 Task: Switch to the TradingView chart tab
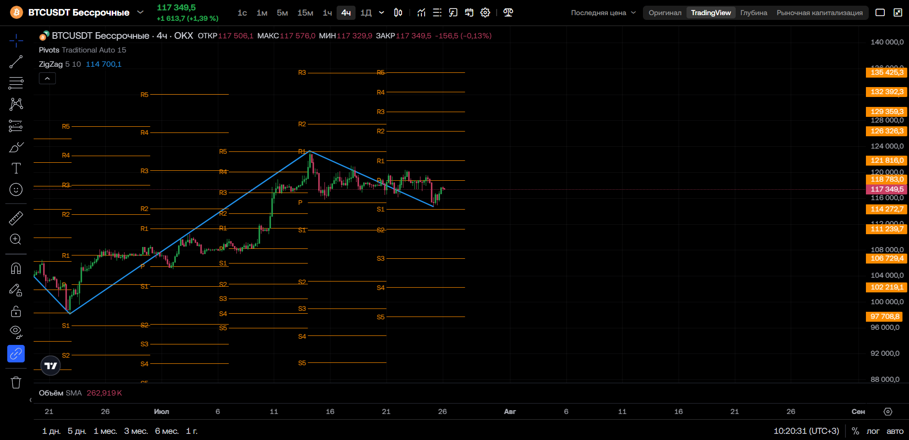point(711,13)
